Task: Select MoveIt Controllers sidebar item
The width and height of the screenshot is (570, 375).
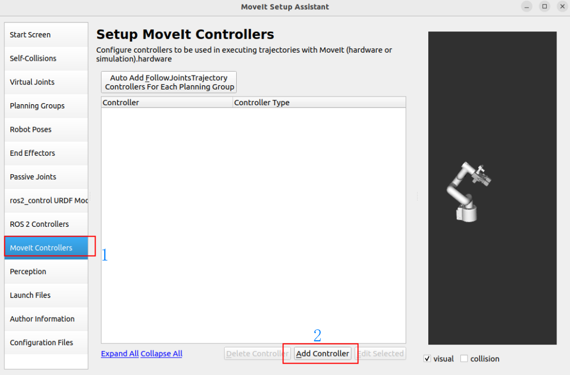Action: coord(46,248)
